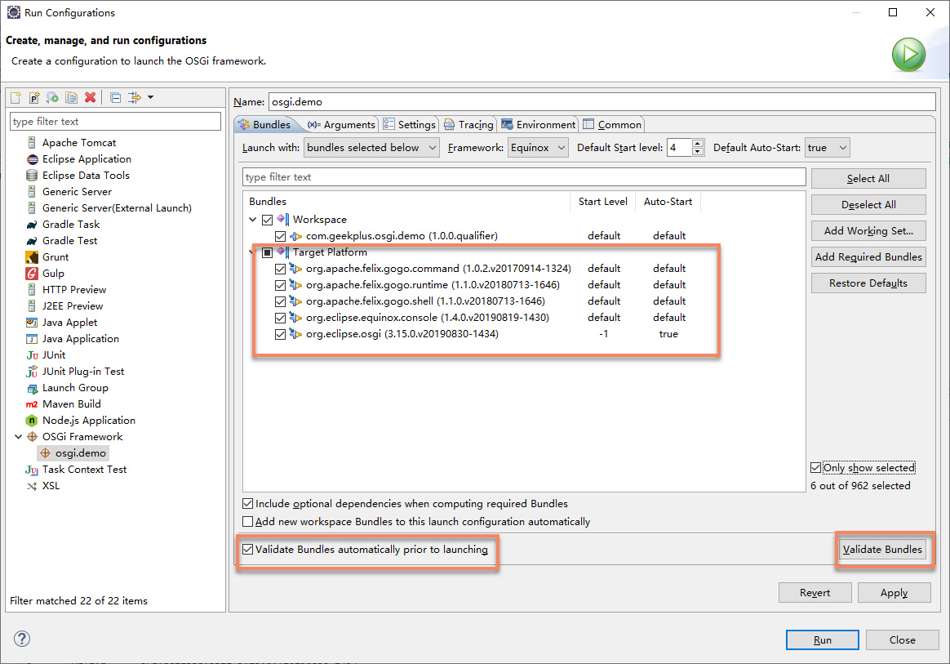Click the Revert button
This screenshot has width=950, height=664.
pos(815,592)
